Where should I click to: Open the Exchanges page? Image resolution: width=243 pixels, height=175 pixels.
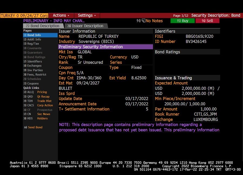pos(32,66)
